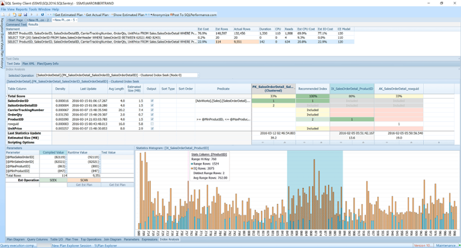This screenshot has height=248, width=461.
Task: Uncheck Output checkbox for the UnitPrice row
Action: pos(152,128)
